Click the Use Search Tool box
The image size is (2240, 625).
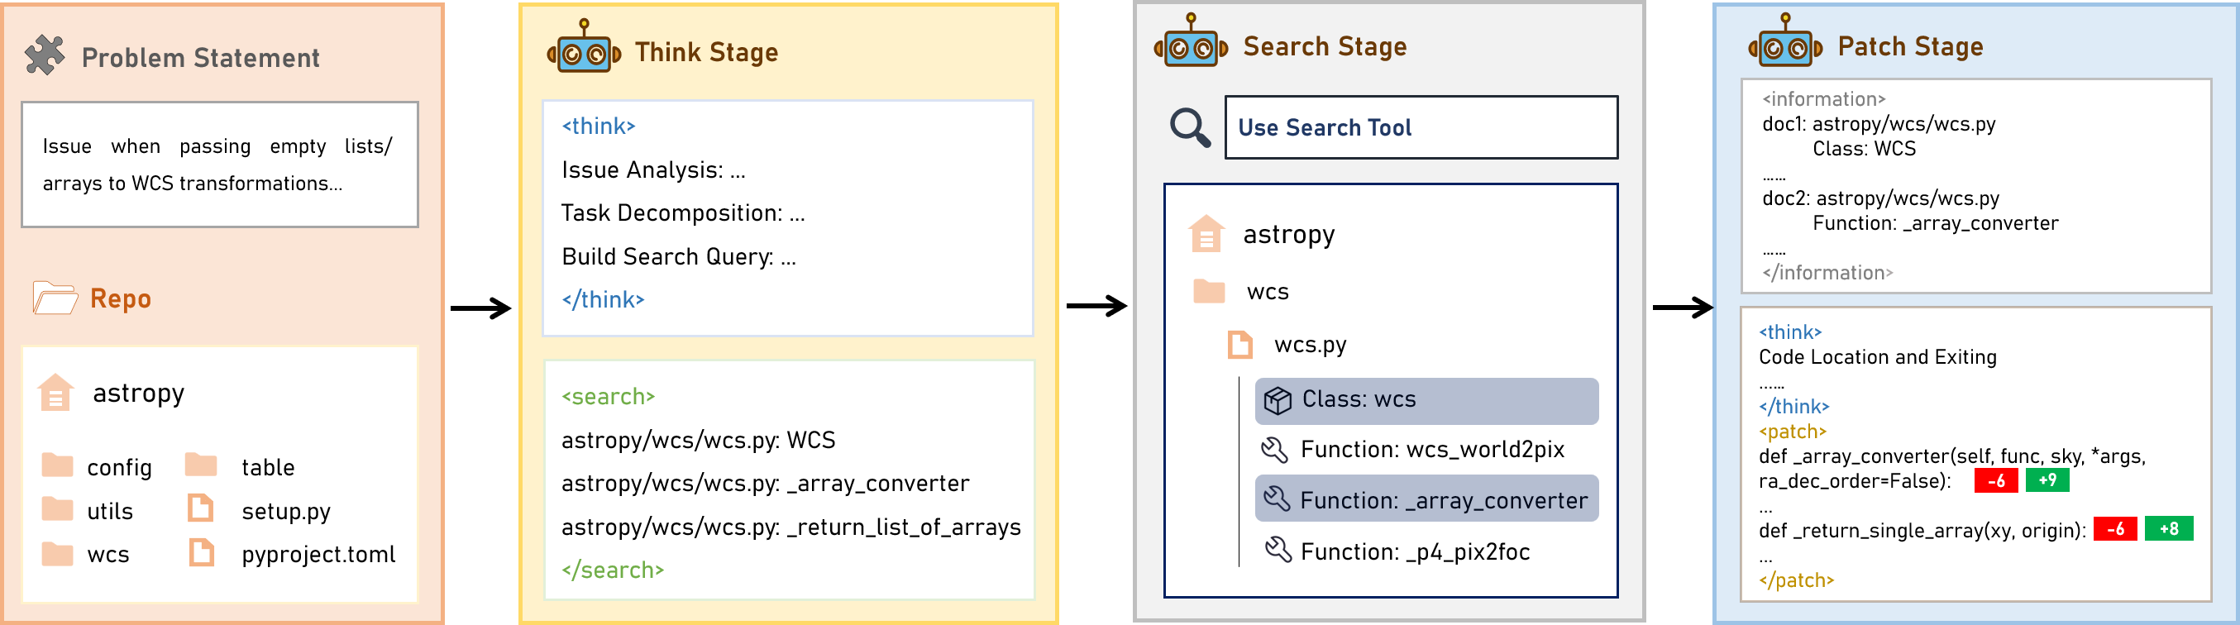pos(1421,128)
